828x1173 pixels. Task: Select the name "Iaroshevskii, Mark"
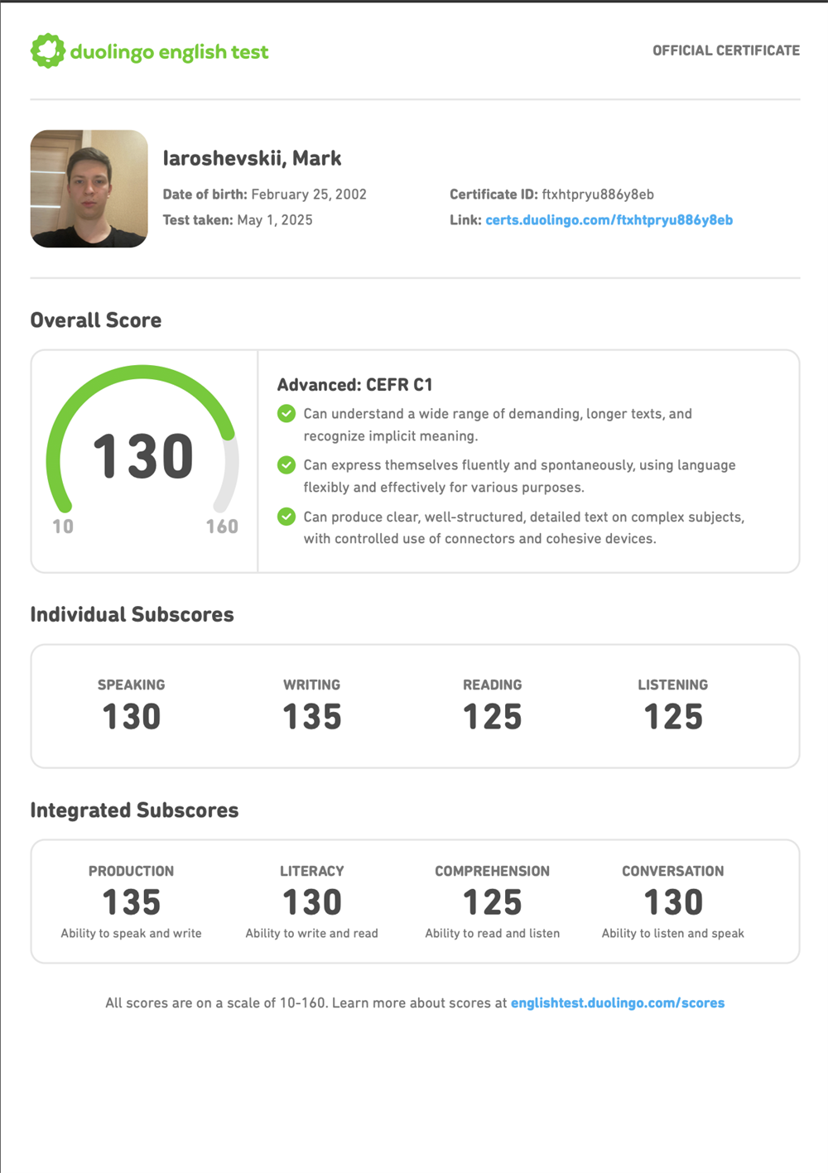coord(252,158)
